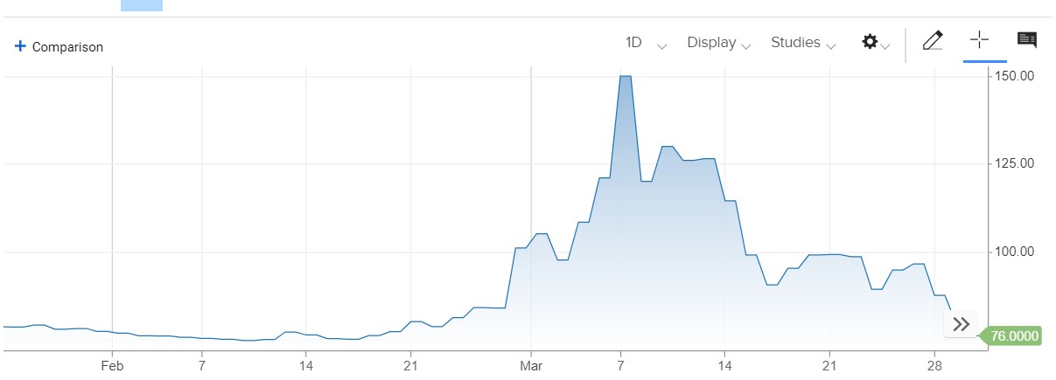Jump to latest data with double-arrow button
This screenshot has width=1056, height=380.
tap(962, 325)
